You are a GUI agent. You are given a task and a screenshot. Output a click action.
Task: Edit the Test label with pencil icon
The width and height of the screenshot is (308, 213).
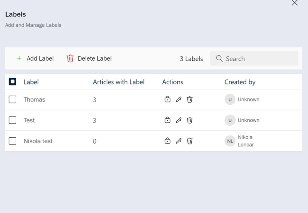tap(179, 120)
